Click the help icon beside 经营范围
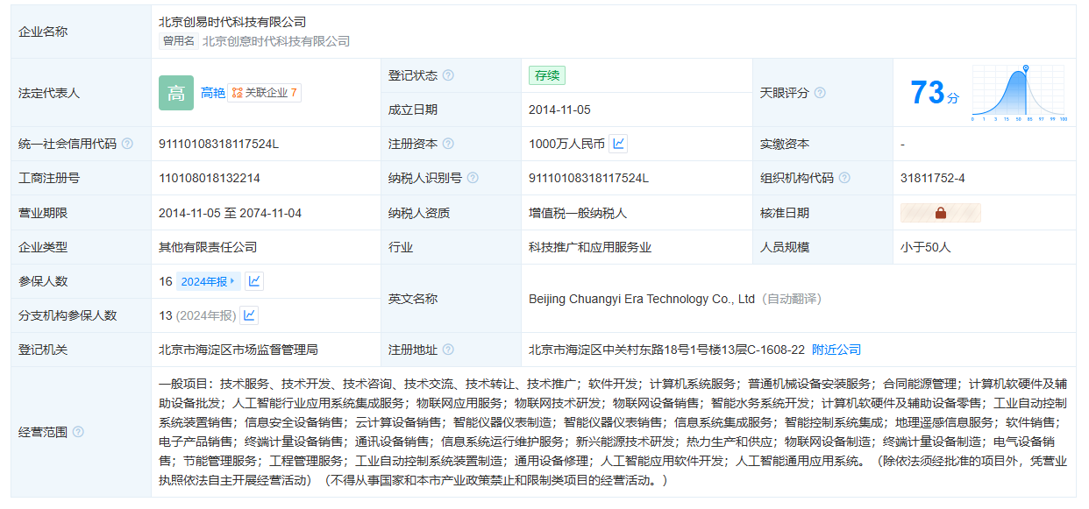This screenshot has width=1089, height=509. [x=78, y=432]
